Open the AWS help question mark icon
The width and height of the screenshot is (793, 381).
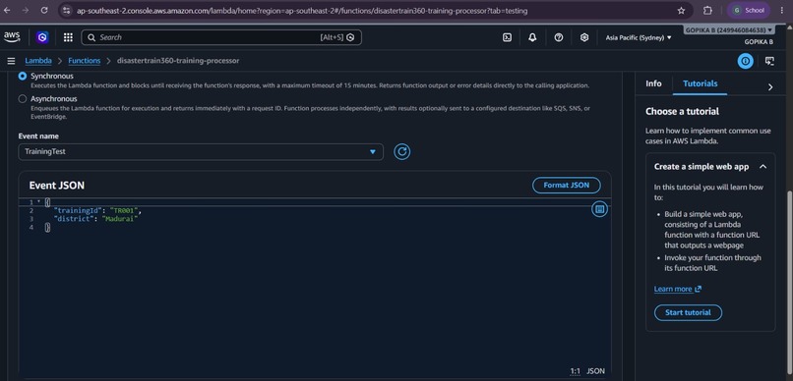click(x=558, y=37)
